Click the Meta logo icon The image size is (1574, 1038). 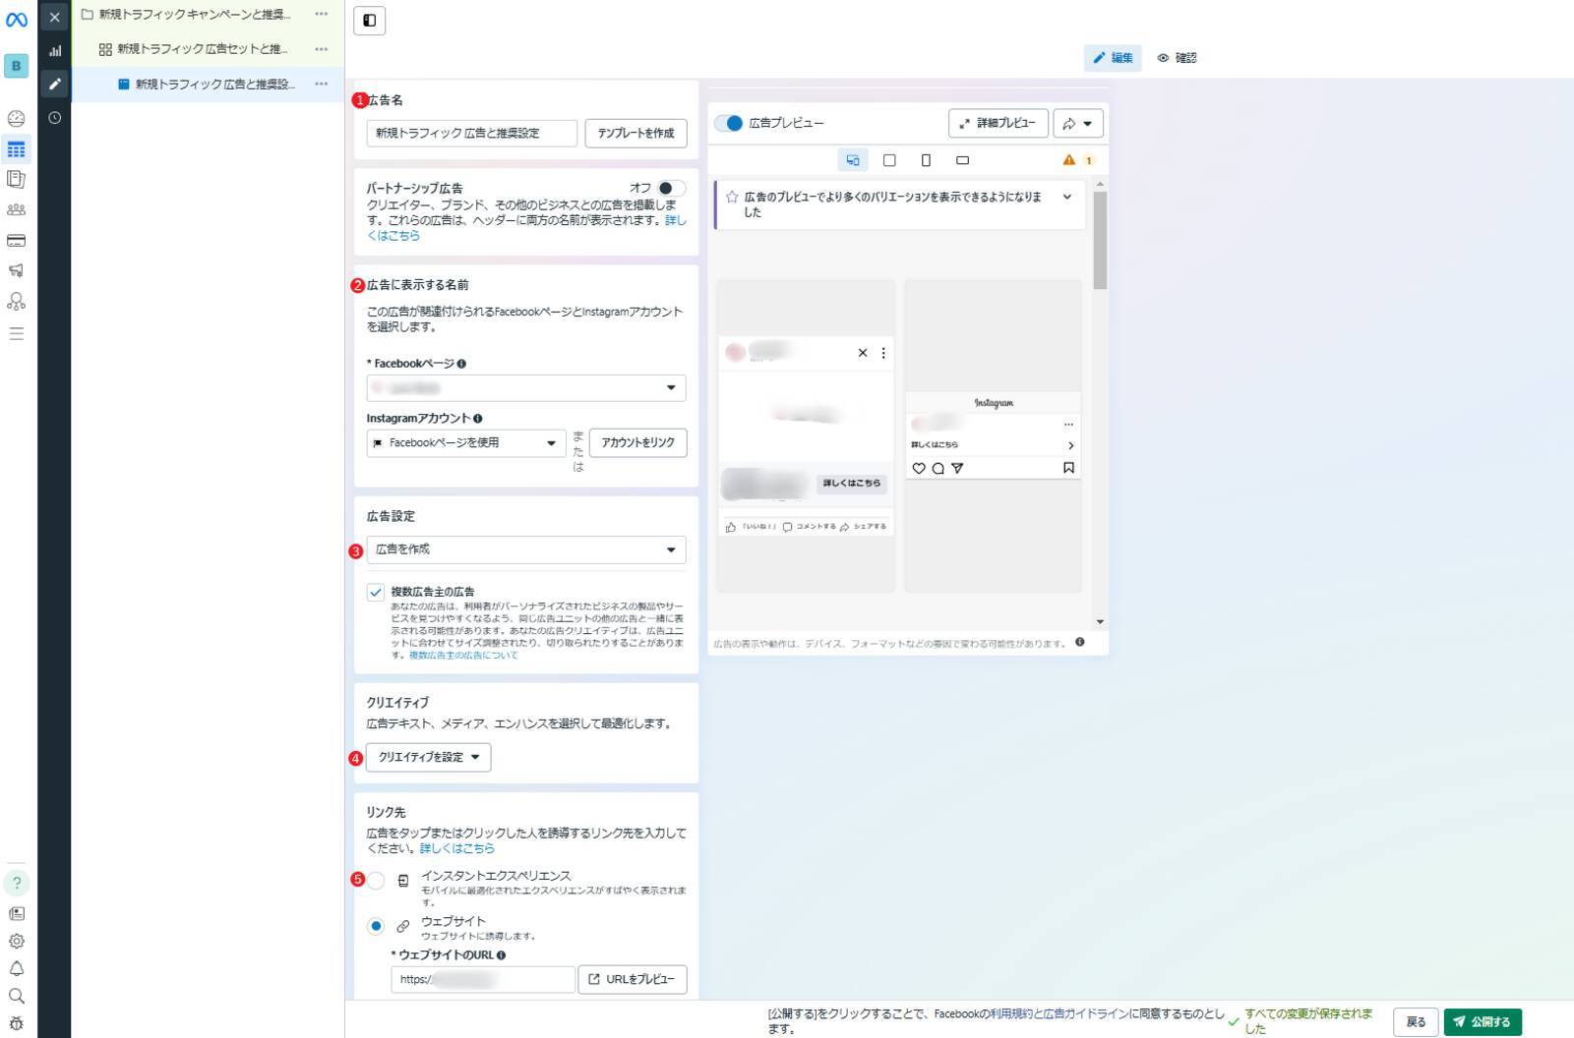(x=17, y=19)
